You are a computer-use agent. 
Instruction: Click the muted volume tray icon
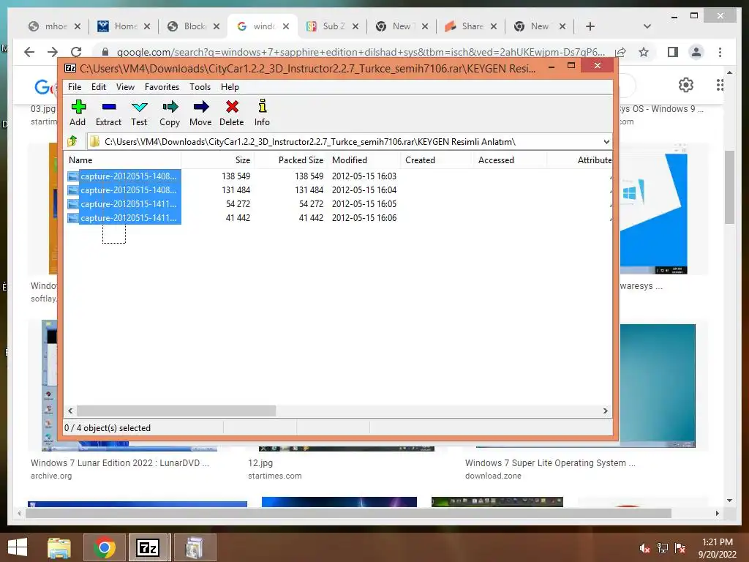pos(645,548)
